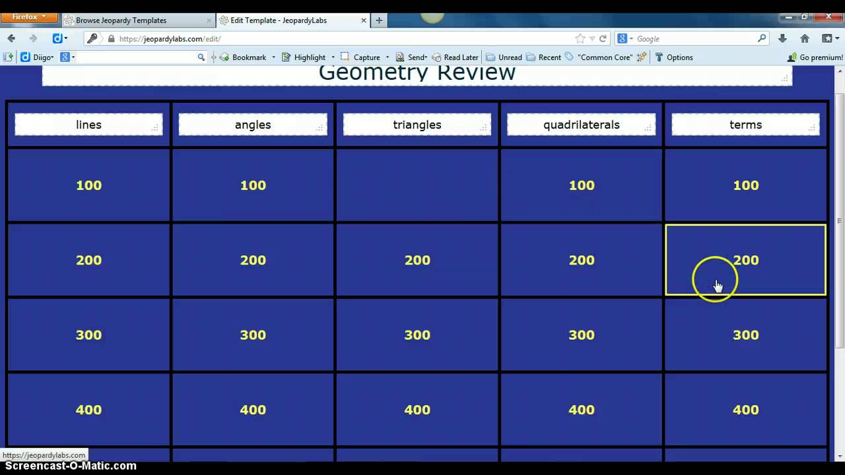Viewport: 845px width, 475px height.
Task: Expand the Capture dropdown arrow
Action: click(387, 57)
